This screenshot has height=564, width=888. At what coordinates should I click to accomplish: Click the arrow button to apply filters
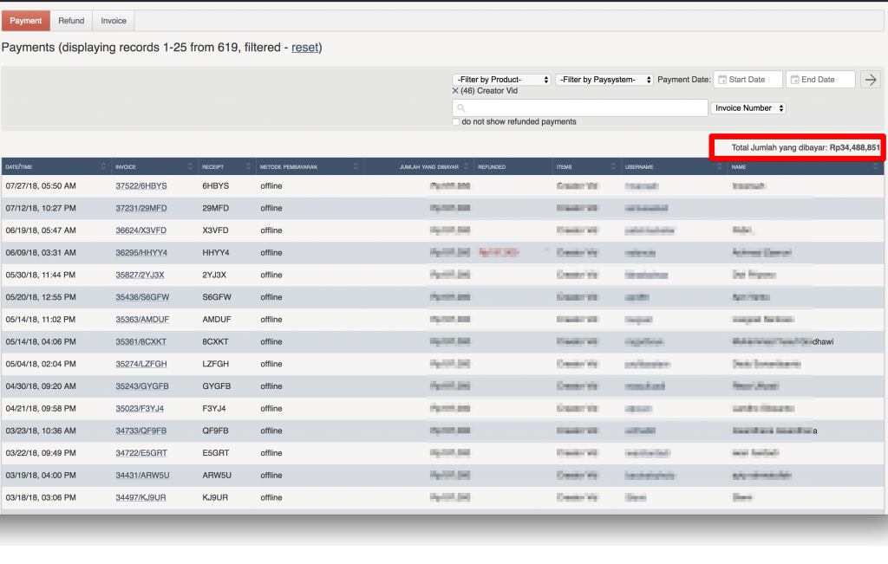(x=870, y=80)
